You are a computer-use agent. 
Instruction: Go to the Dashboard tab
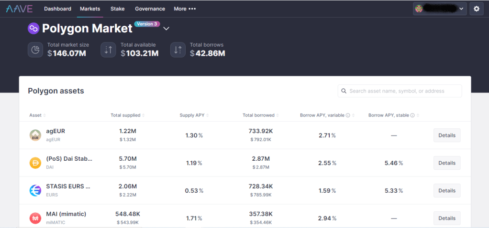tap(57, 9)
